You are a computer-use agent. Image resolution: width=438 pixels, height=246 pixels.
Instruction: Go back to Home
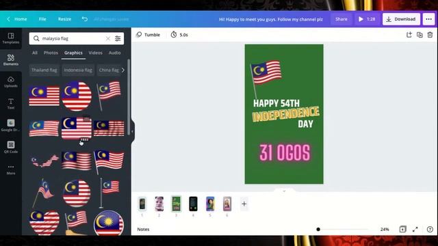tap(17, 19)
